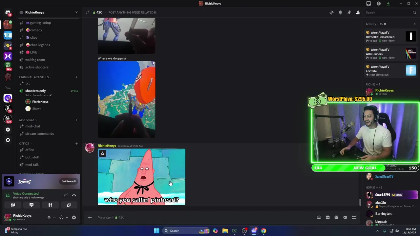
Task: Open the sticker picker
Action: pos(336,217)
